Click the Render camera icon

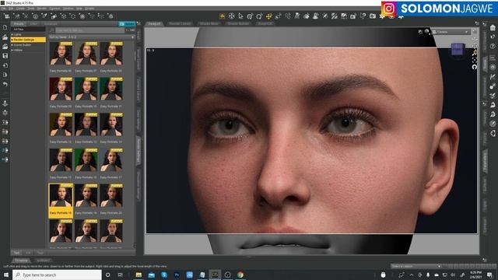373,16
